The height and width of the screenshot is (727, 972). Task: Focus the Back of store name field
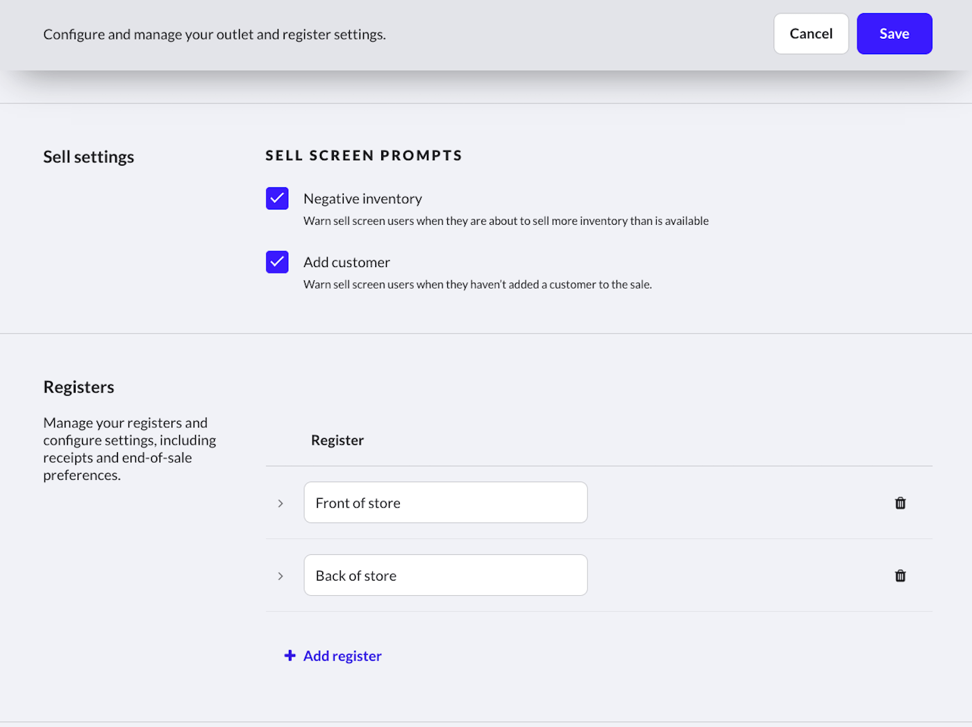[x=445, y=576]
